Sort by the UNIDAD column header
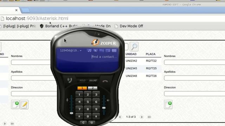The height and width of the screenshot is (126, 225). [x=131, y=54]
